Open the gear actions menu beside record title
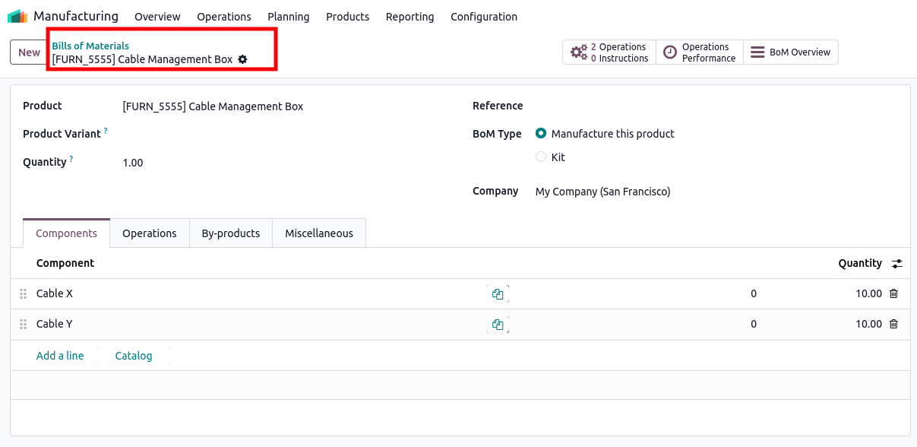This screenshot has height=447, width=917. coord(242,59)
